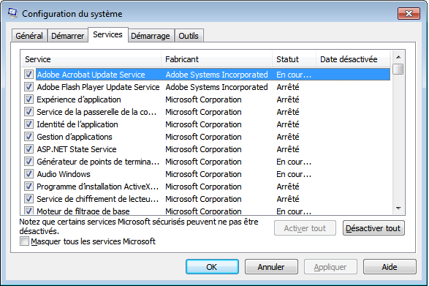The height and width of the screenshot is (286, 429).
Task: Uncheck Adobe Acrobat Update Service
Action: click(29, 74)
